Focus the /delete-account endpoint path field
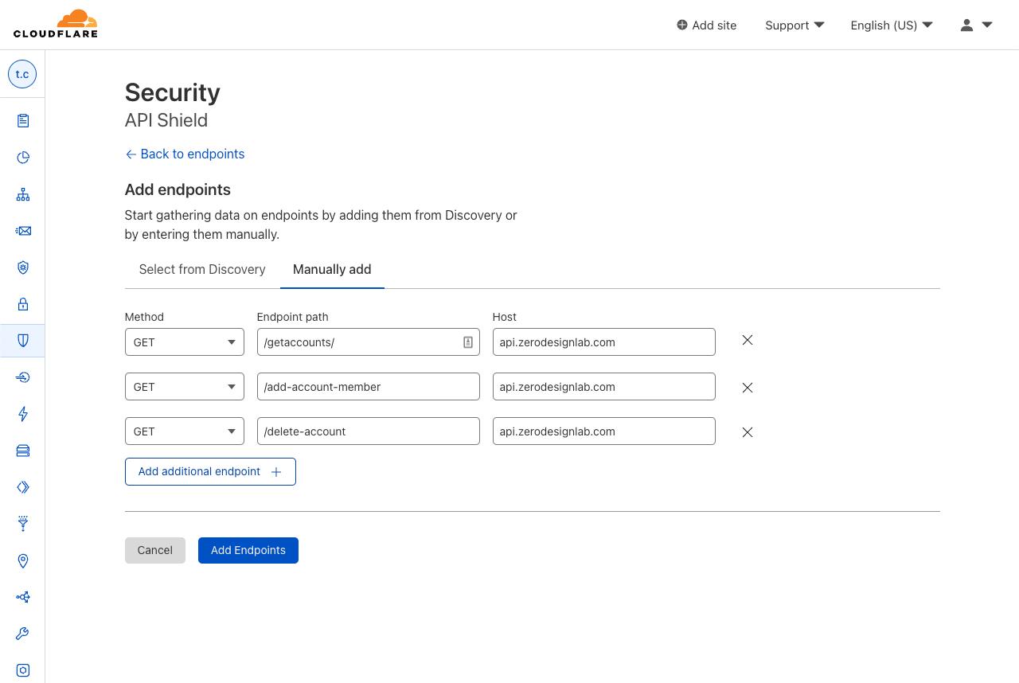 [369, 431]
